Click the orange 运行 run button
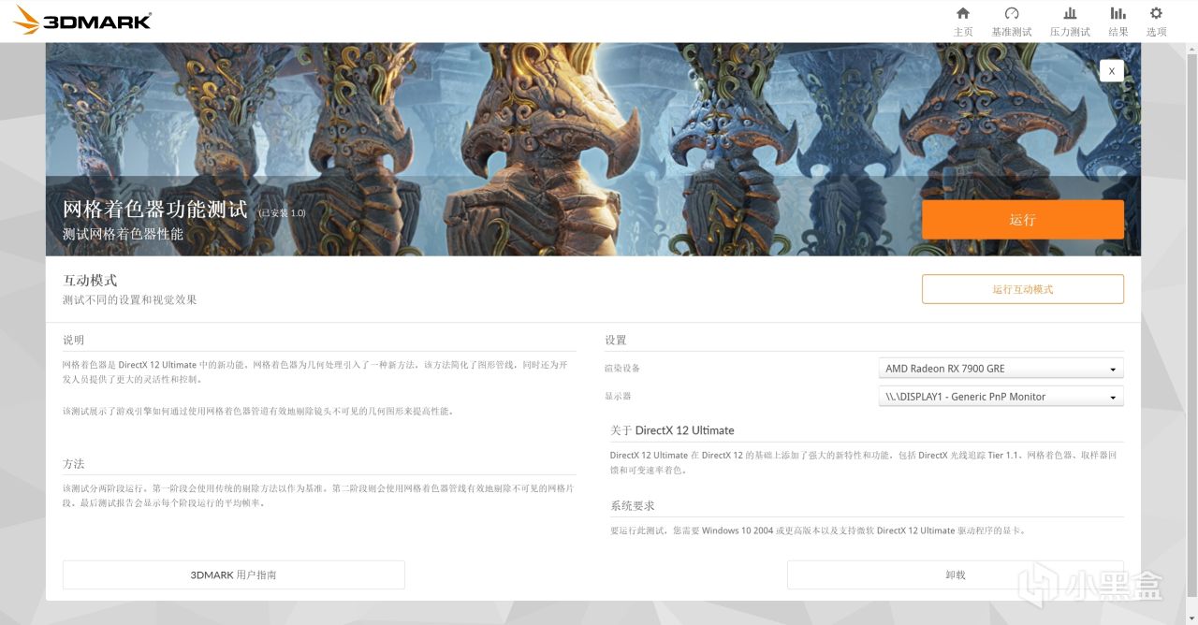 click(1023, 219)
